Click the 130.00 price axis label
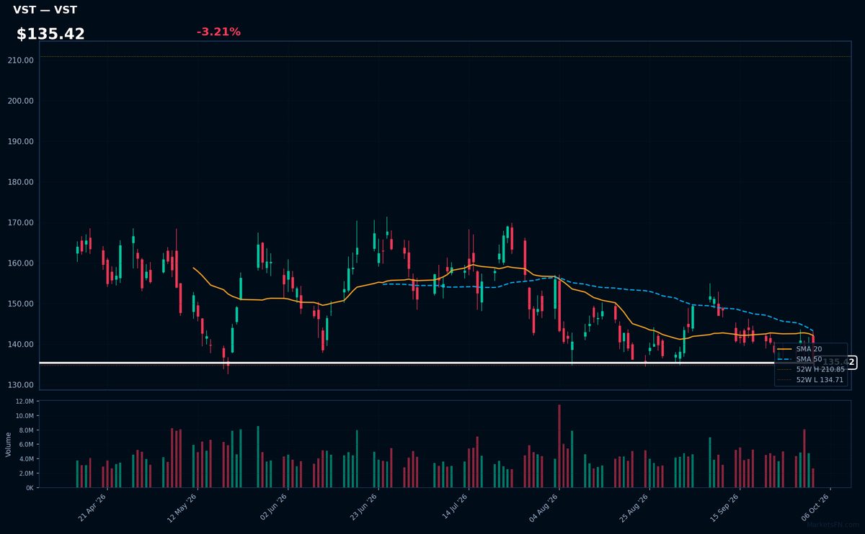 point(20,385)
